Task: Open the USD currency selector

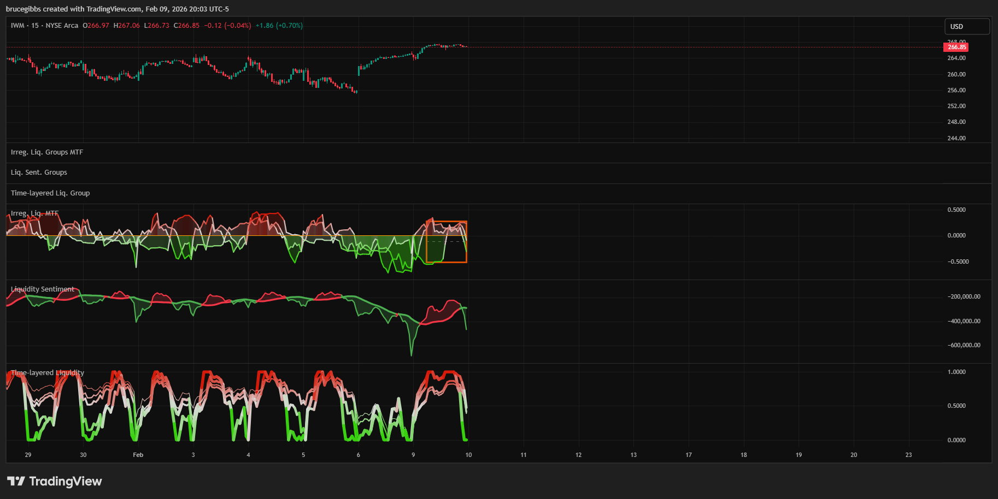Action: click(966, 26)
